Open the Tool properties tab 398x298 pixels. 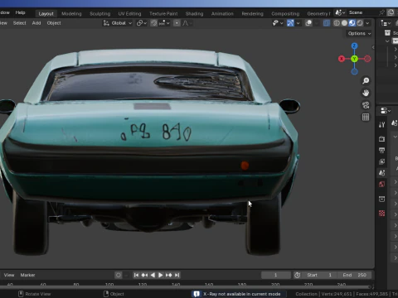382,125
